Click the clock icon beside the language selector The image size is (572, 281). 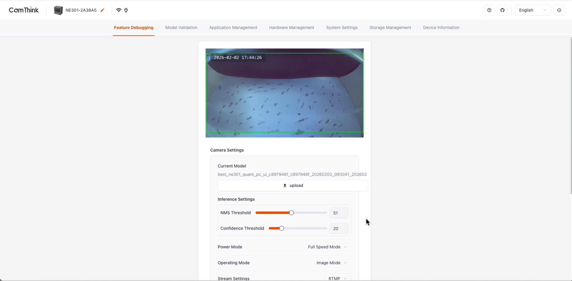[559, 10]
